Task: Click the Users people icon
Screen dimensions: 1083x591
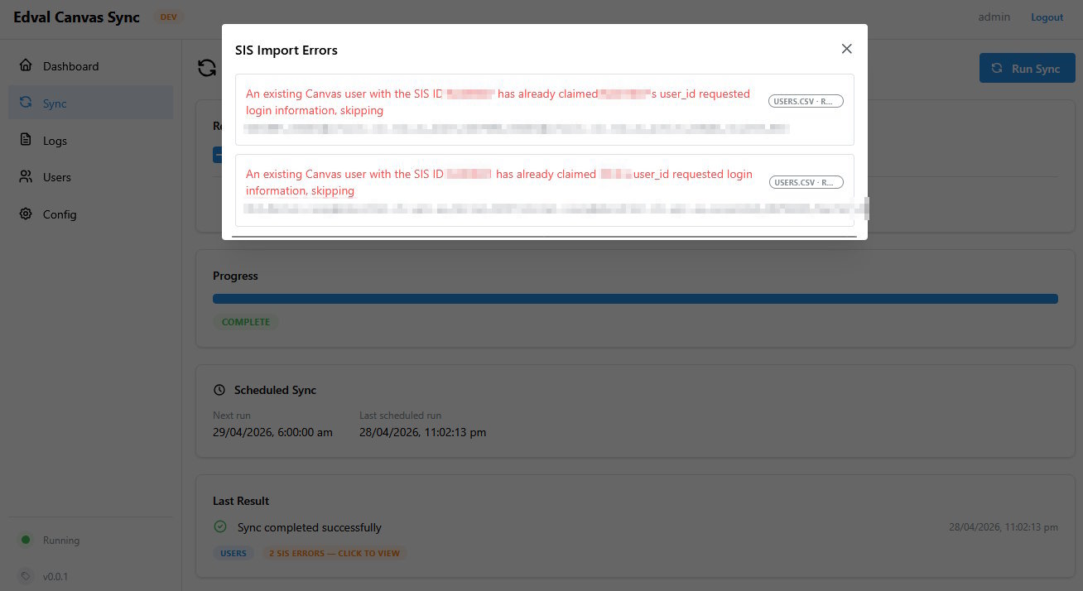Action: 26,176
